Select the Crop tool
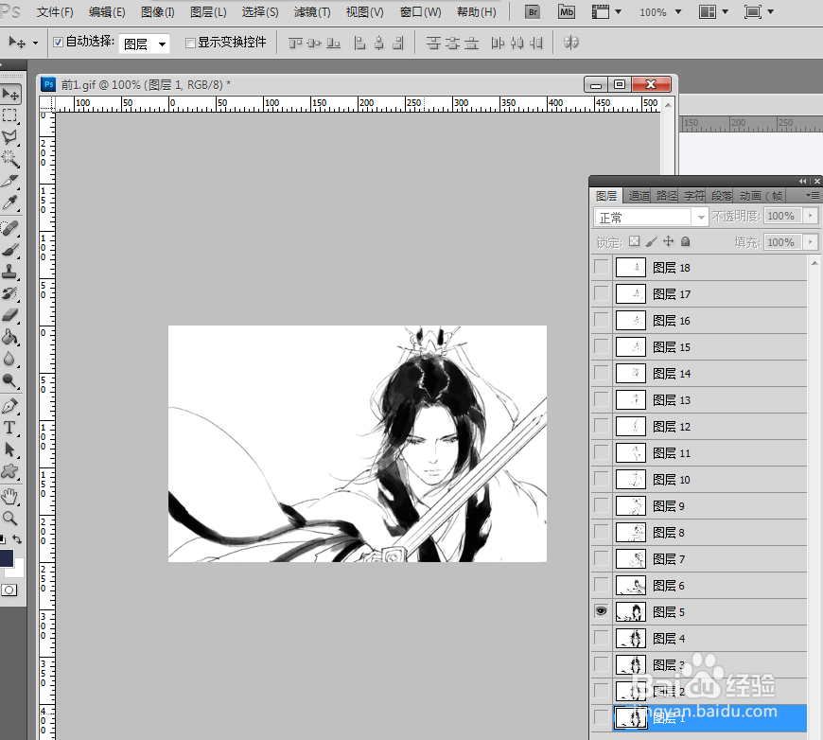 10,181
